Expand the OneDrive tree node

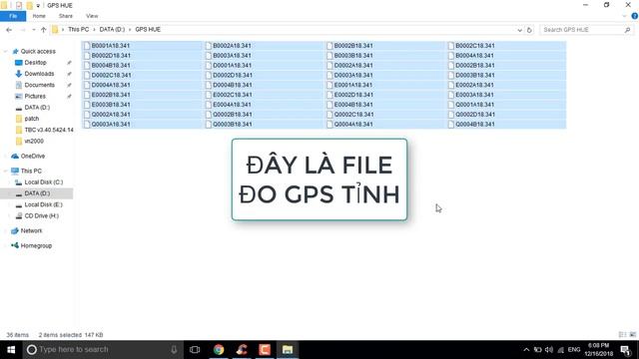5,156
